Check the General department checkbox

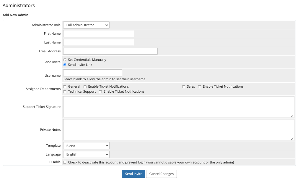pyautogui.click(x=65, y=86)
